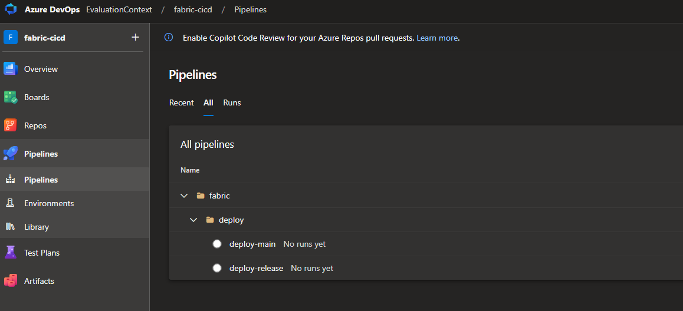Click the Pipelines sub-item icon
The height and width of the screenshot is (311, 683).
[x=10, y=179]
